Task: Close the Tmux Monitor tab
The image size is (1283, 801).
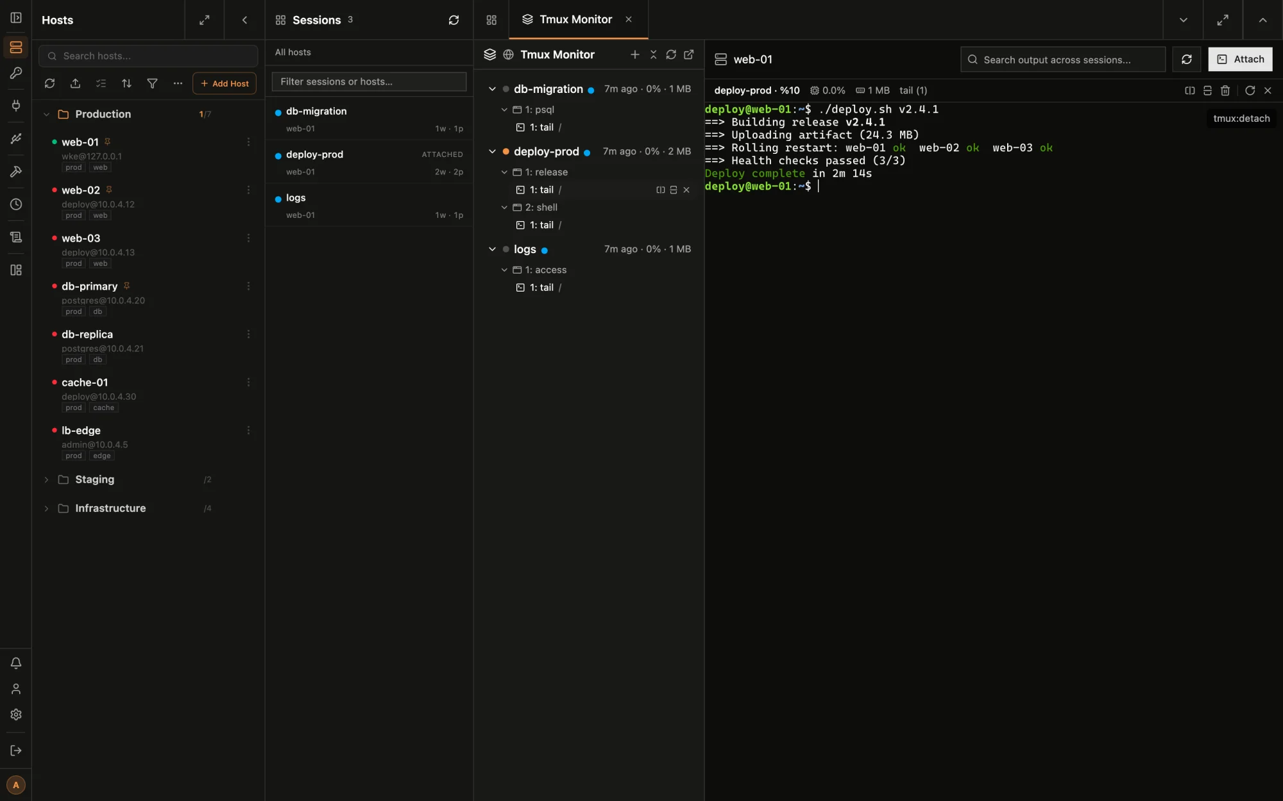Action: tap(629, 19)
